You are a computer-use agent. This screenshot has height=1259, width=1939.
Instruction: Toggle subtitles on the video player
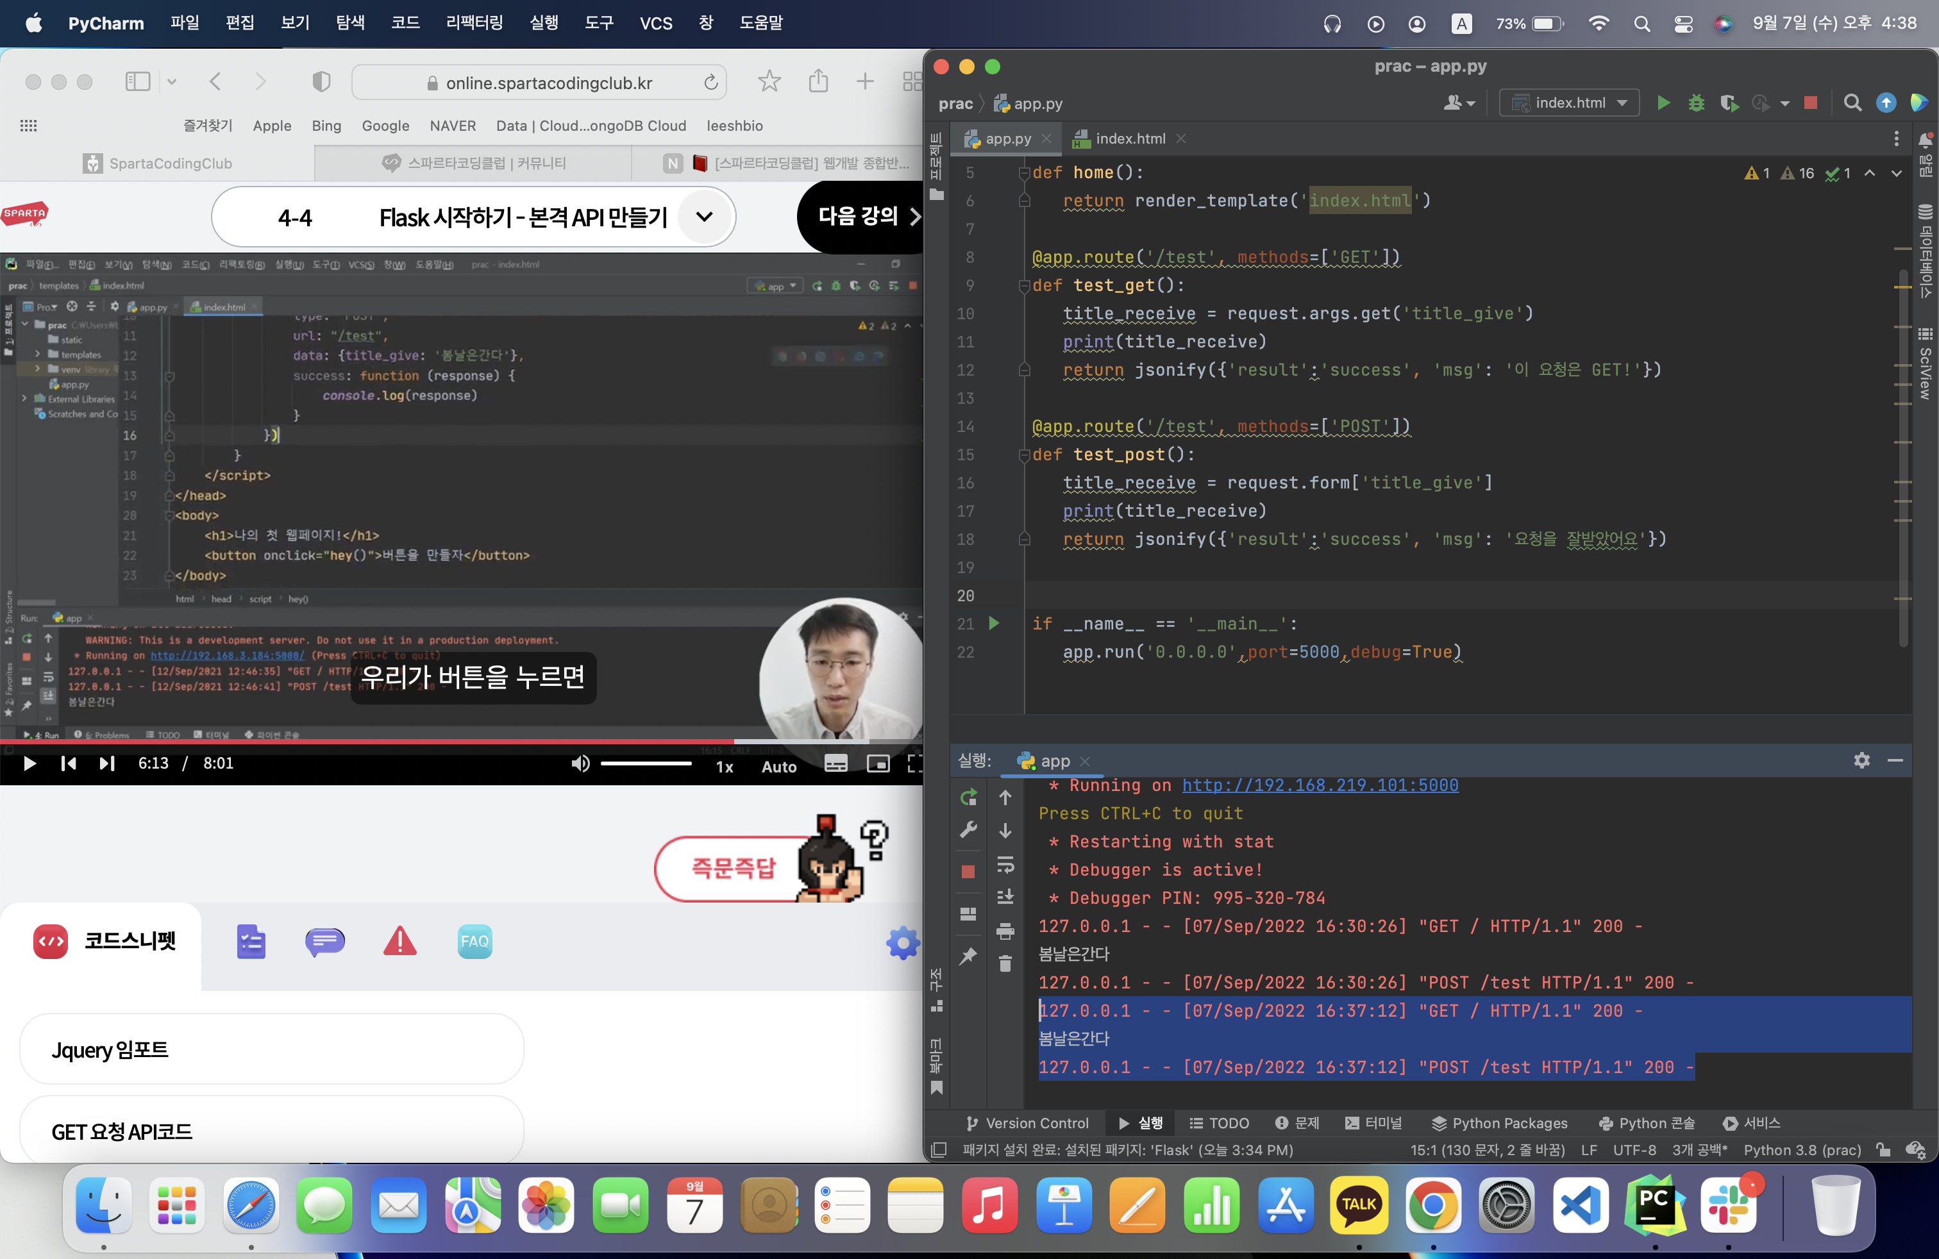coord(836,764)
